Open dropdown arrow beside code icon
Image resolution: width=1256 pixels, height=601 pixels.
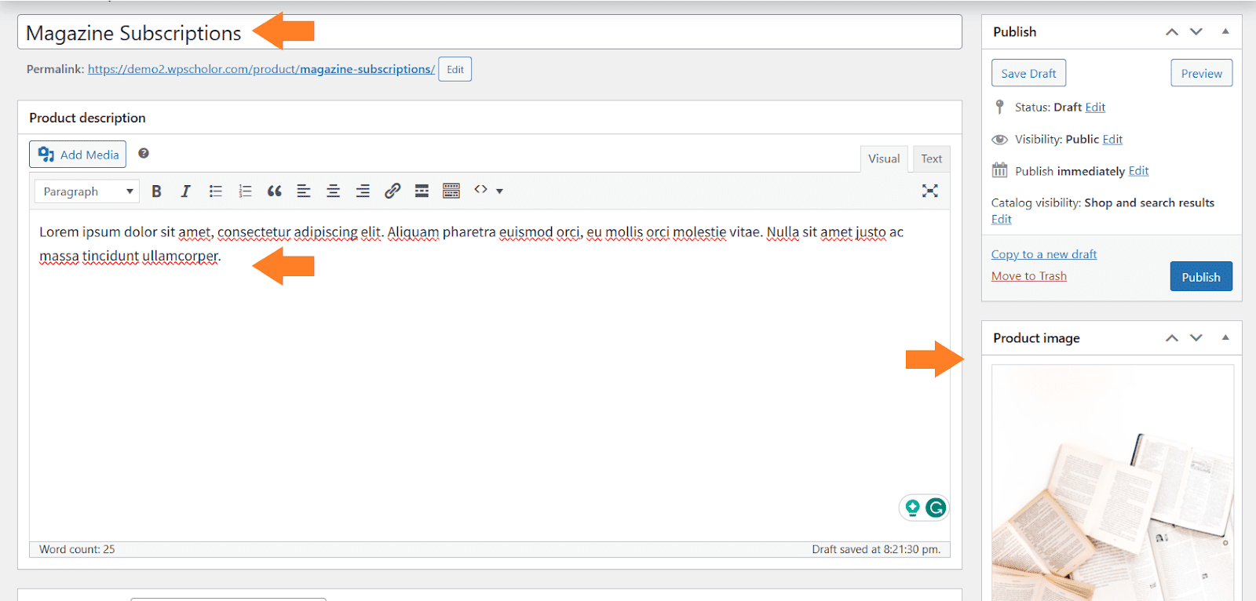499,191
